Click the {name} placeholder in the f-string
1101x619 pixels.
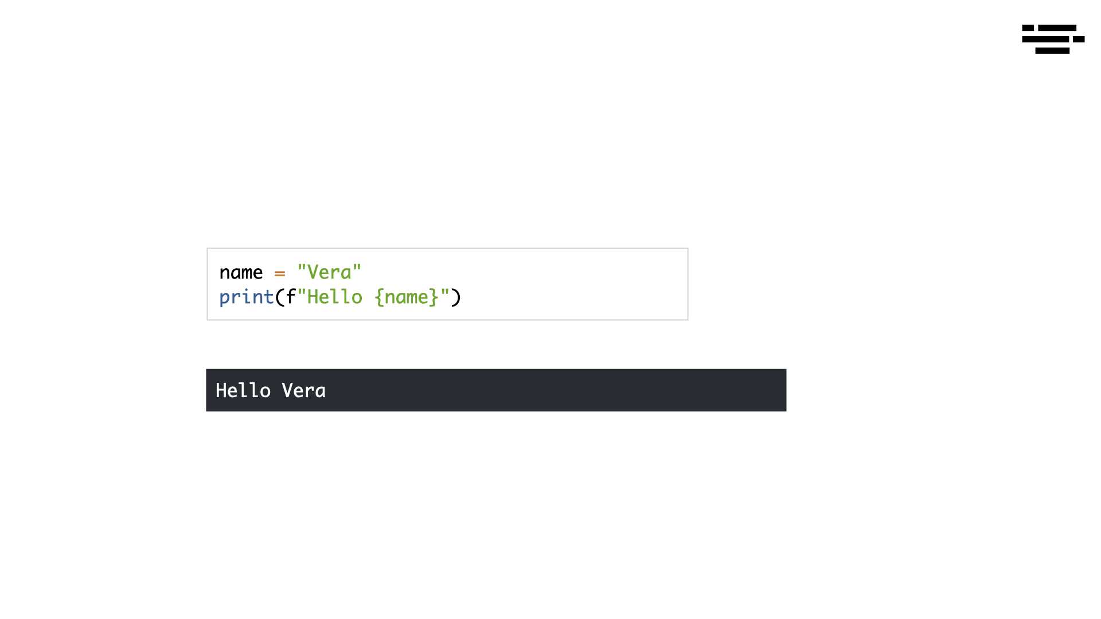point(407,297)
